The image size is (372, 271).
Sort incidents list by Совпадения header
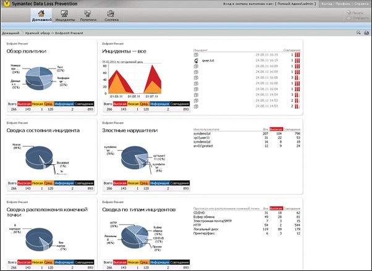point(292,50)
